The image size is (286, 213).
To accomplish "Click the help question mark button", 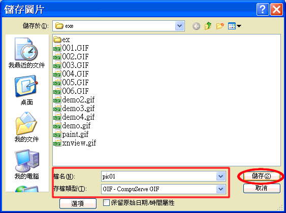I will point(263,9).
